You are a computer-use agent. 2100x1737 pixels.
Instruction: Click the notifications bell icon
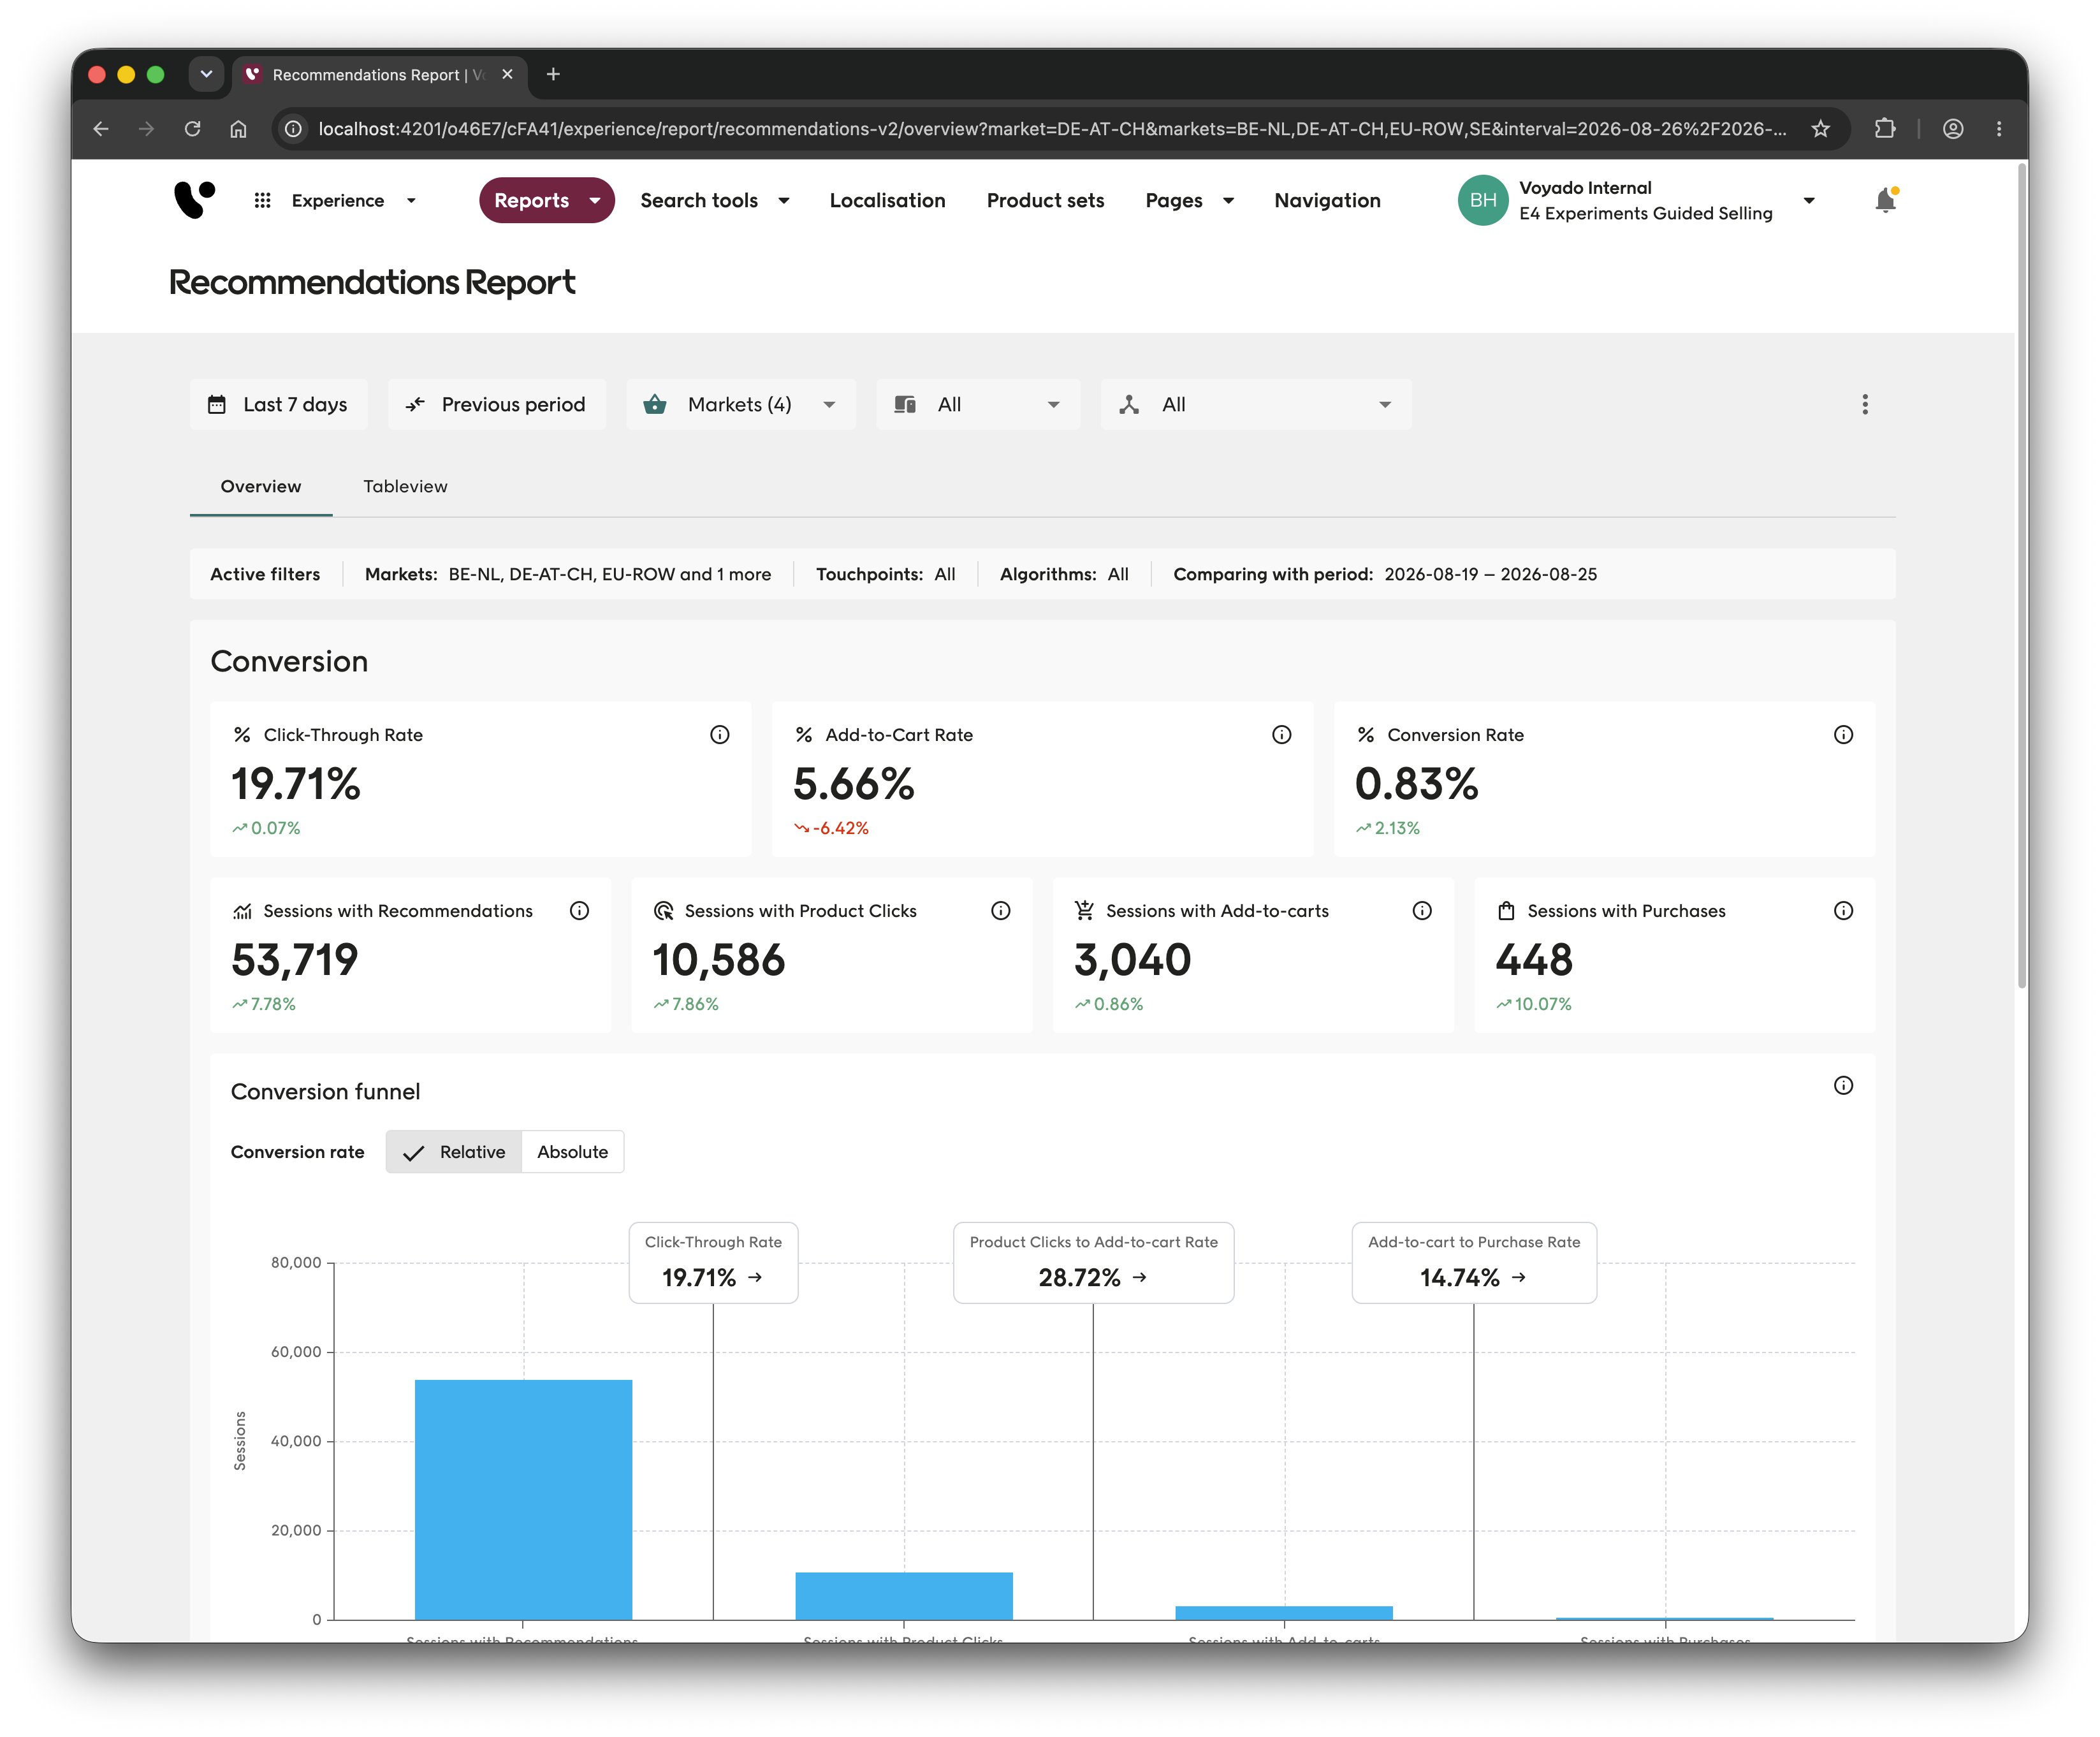pos(1885,200)
